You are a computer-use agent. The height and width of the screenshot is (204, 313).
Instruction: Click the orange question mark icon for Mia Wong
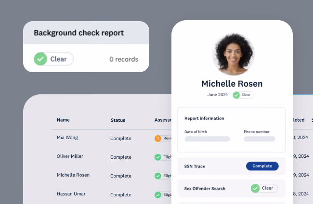click(x=157, y=138)
